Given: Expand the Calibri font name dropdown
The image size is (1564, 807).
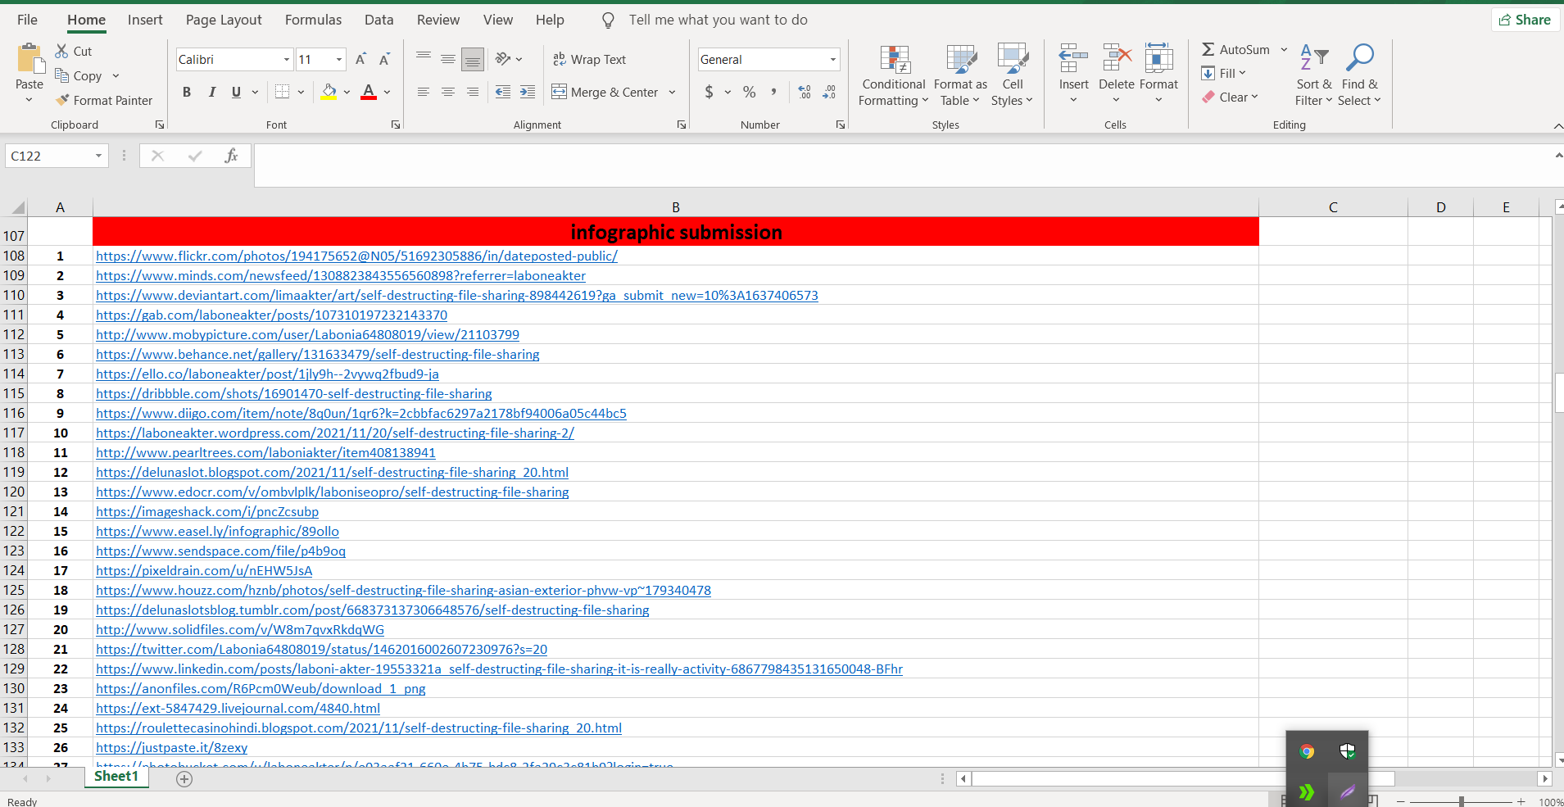Looking at the screenshot, I should click(x=286, y=59).
